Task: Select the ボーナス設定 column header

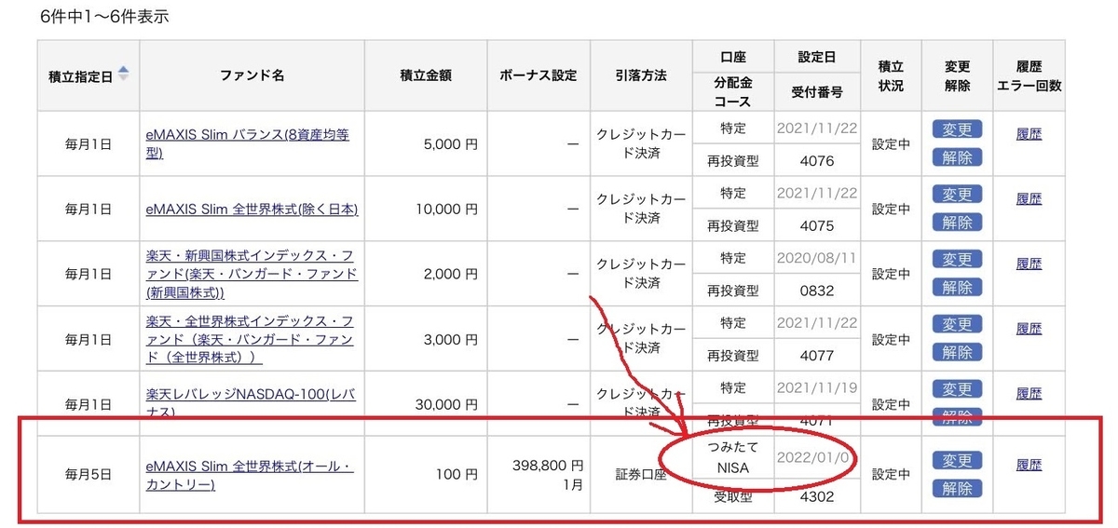Action: [x=539, y=75]
